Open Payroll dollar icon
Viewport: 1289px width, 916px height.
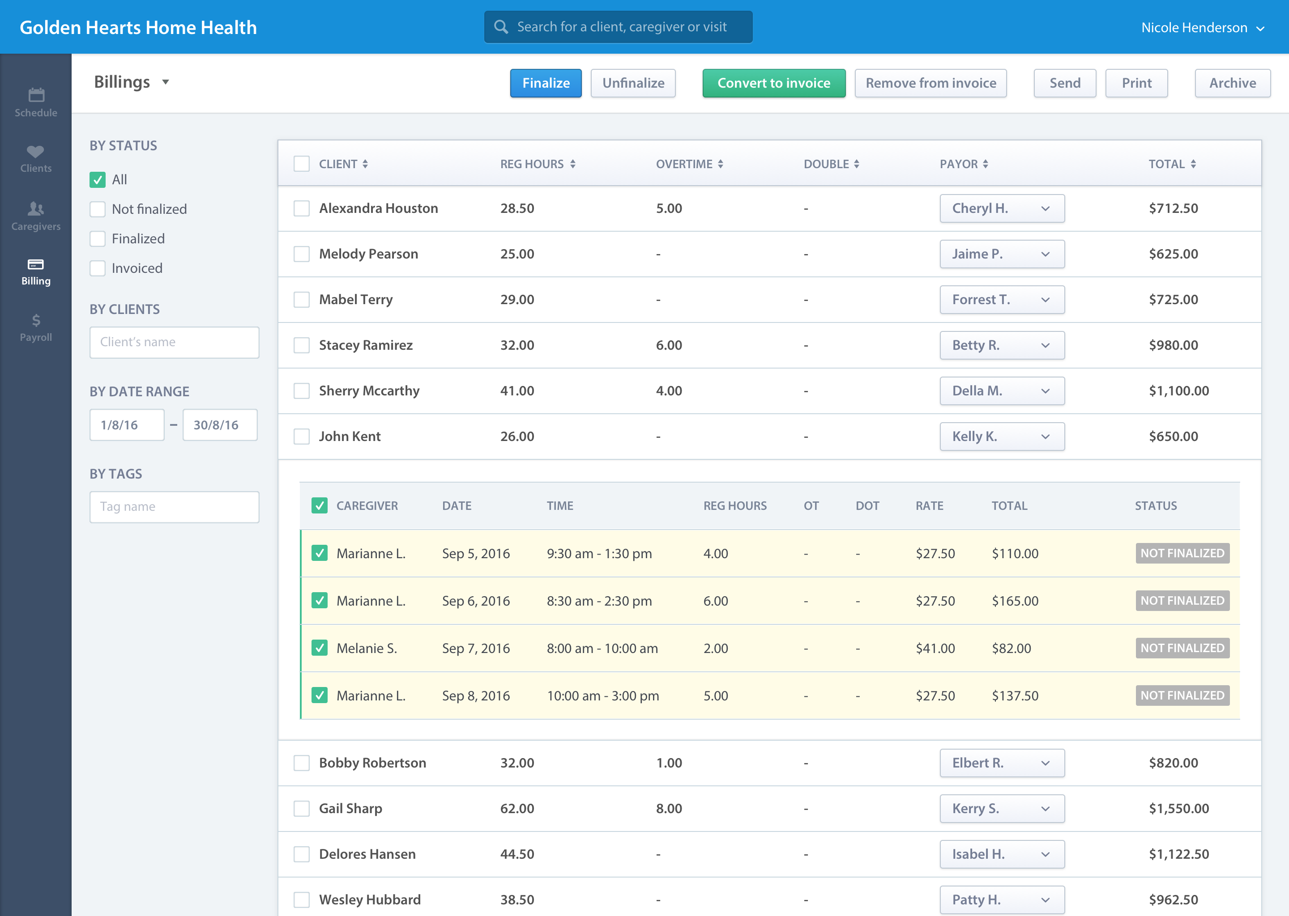[36, 320]
